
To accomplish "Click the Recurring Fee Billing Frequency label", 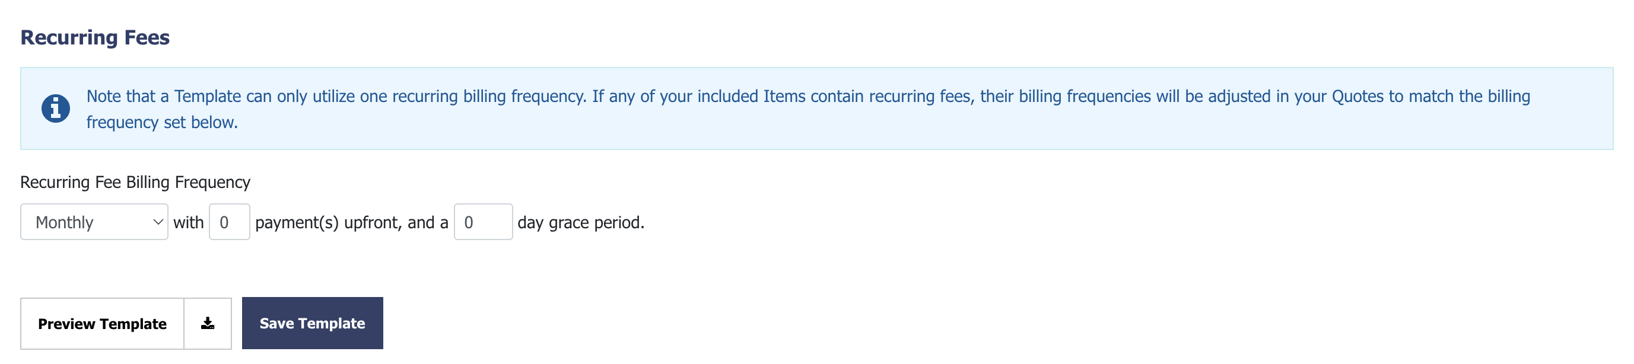I will (135, 183).
